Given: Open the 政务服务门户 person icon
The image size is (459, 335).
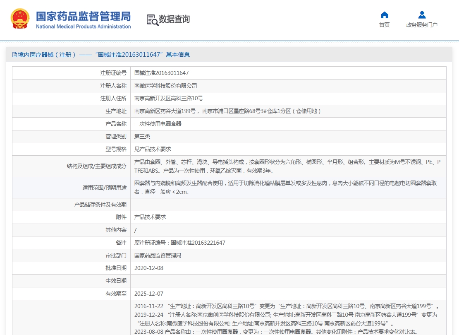Looking at the screenshot, I should click(x=422, y=15).
